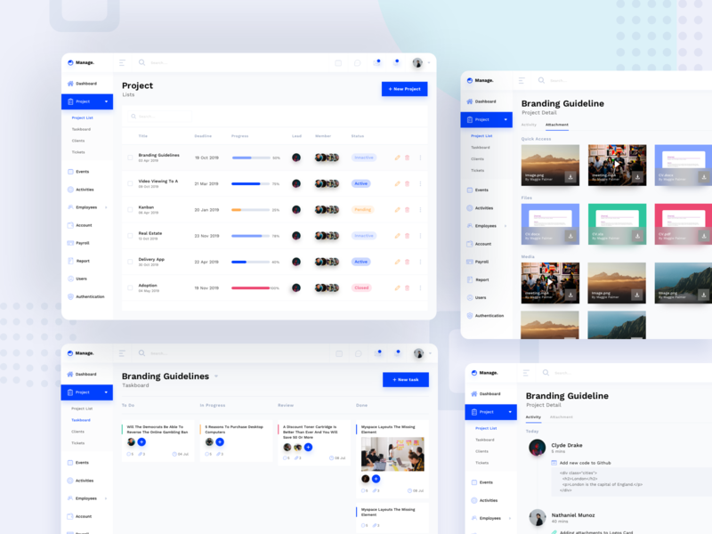Image resolution: width=712 pixels, height=534 pixels.
Task: Click the hamburger menu icon in the Project list window
Action: click(x=122, y=62)
